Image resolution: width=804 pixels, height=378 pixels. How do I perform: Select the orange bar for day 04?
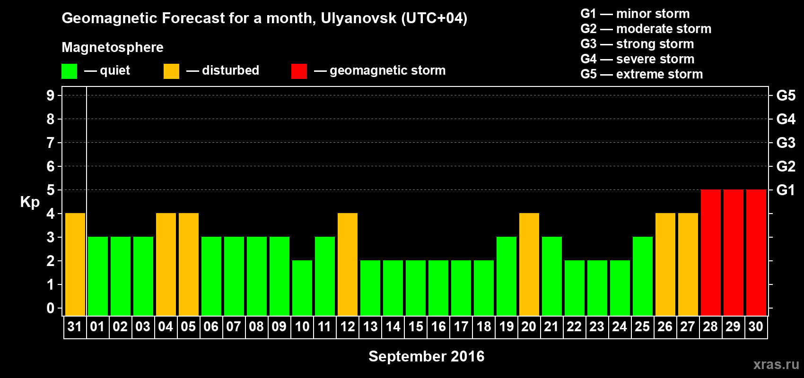pos(166,264)
